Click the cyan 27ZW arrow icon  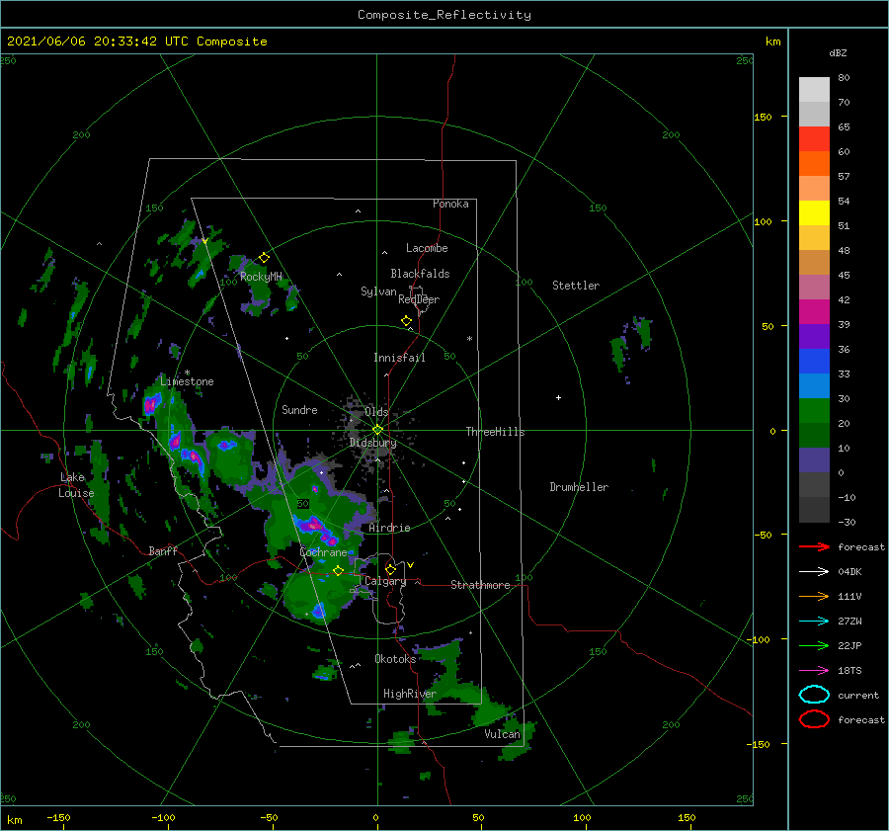pyautogui.click(x=814, y=622)
